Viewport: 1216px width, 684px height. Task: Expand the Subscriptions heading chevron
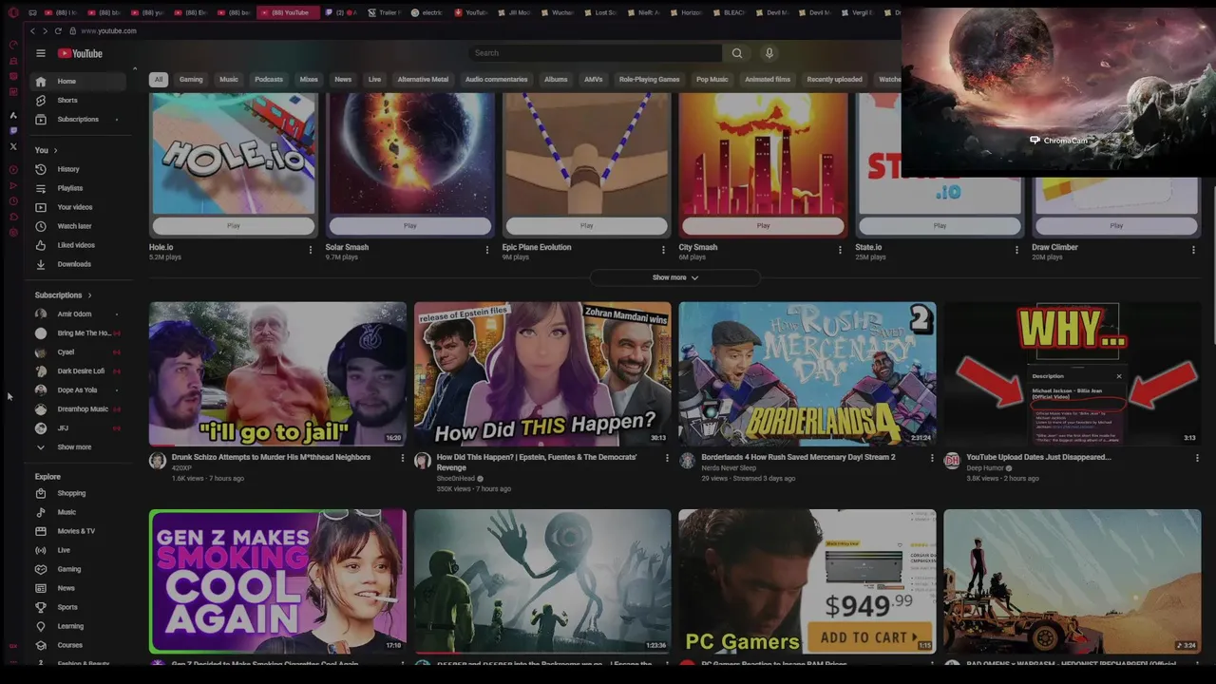coord(90,295)
